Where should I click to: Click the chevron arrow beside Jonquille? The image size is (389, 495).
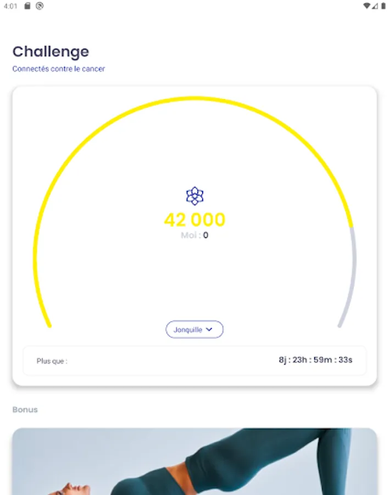pyautogui.click(x=209, y=329)
